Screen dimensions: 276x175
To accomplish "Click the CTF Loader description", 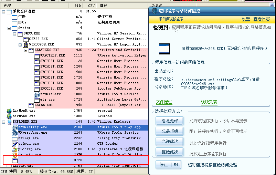I will coord(108,144).
